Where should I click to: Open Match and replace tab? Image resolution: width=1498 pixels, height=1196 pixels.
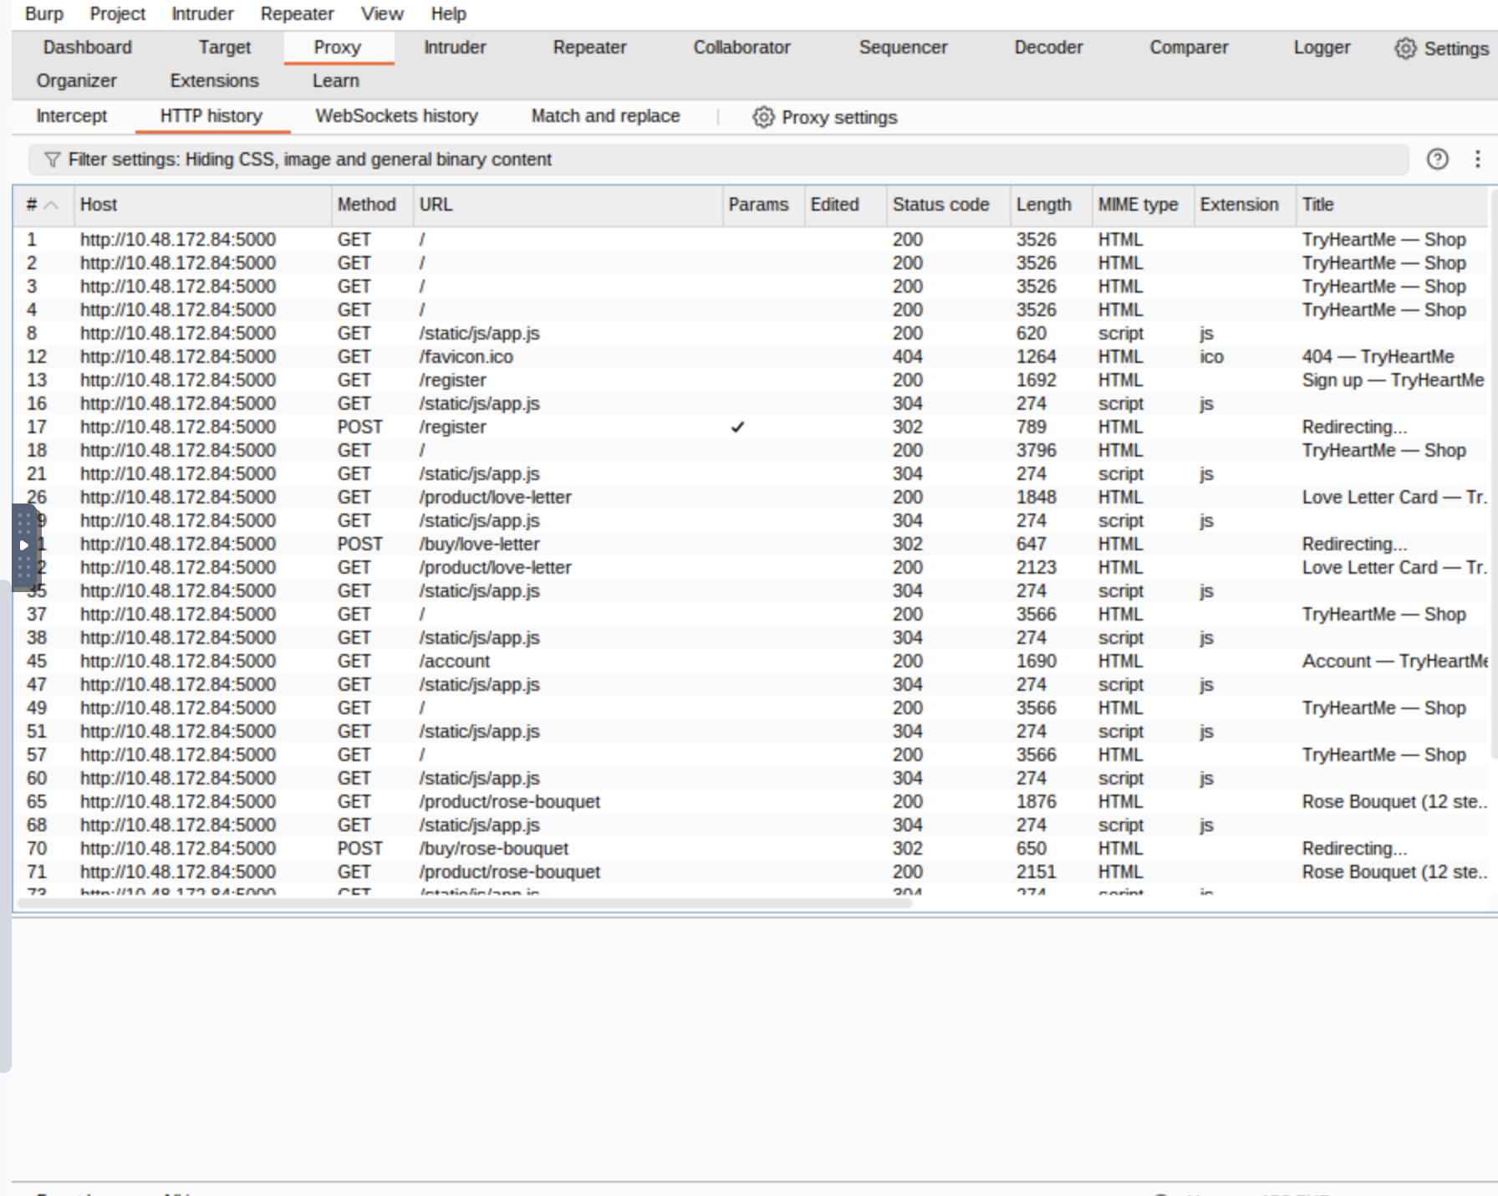[605, 116]
